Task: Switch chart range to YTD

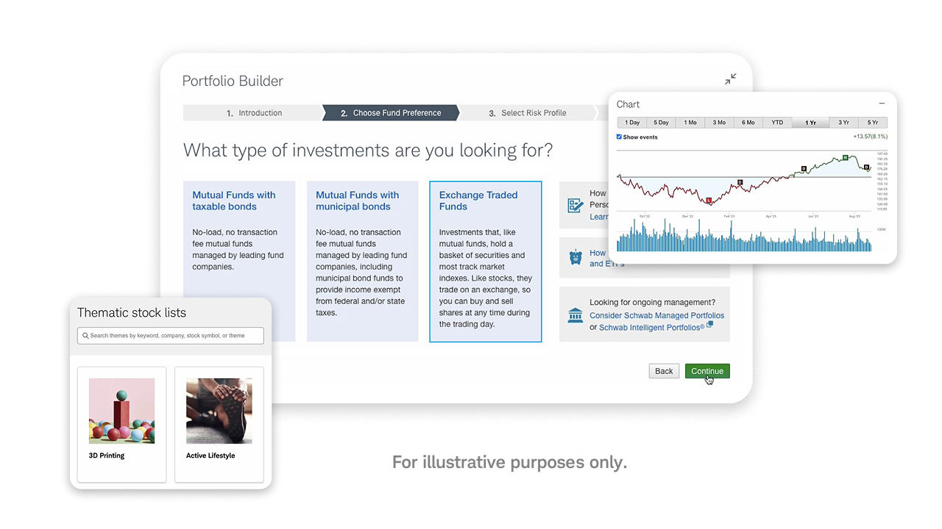Action: [776, 123]
